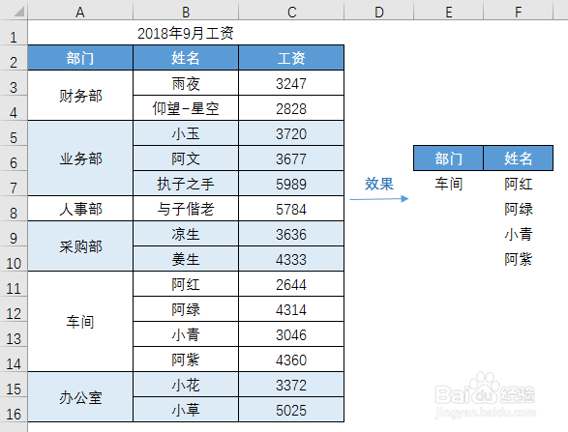Click the name cell 小草

[186, 410]
